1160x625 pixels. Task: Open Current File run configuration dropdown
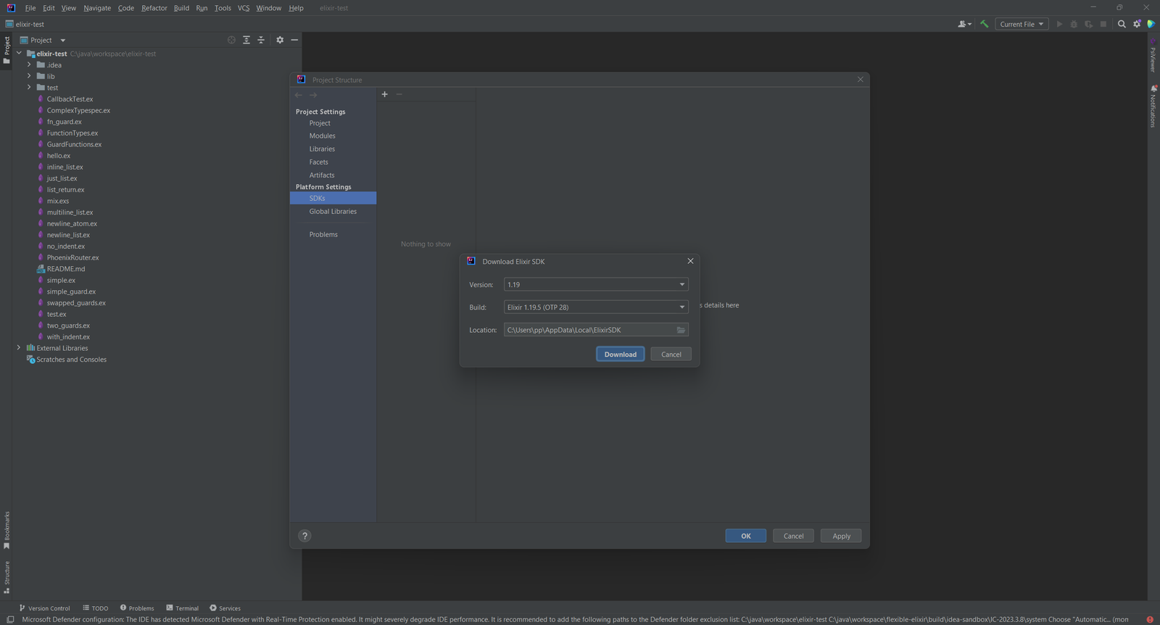click(1022, 24)
